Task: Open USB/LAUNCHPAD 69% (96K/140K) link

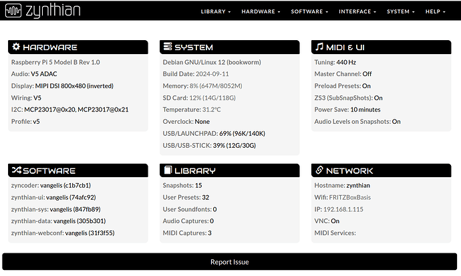Action: [242, 133]
